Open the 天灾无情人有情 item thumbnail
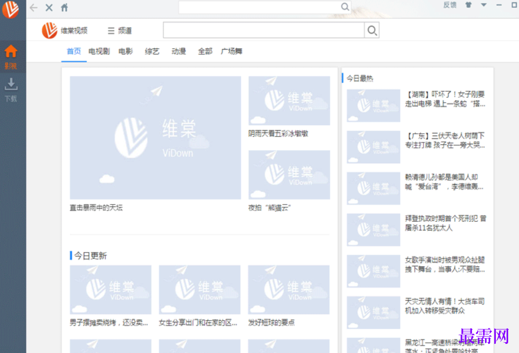519x353 pixels. click(x=373, y=313)
